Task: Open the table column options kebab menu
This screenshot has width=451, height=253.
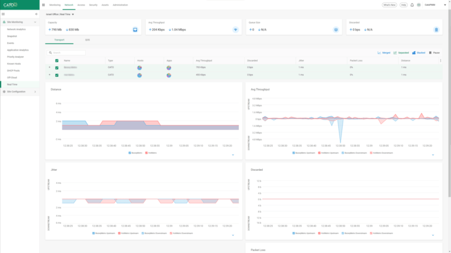Action: [x=440, y=60]
